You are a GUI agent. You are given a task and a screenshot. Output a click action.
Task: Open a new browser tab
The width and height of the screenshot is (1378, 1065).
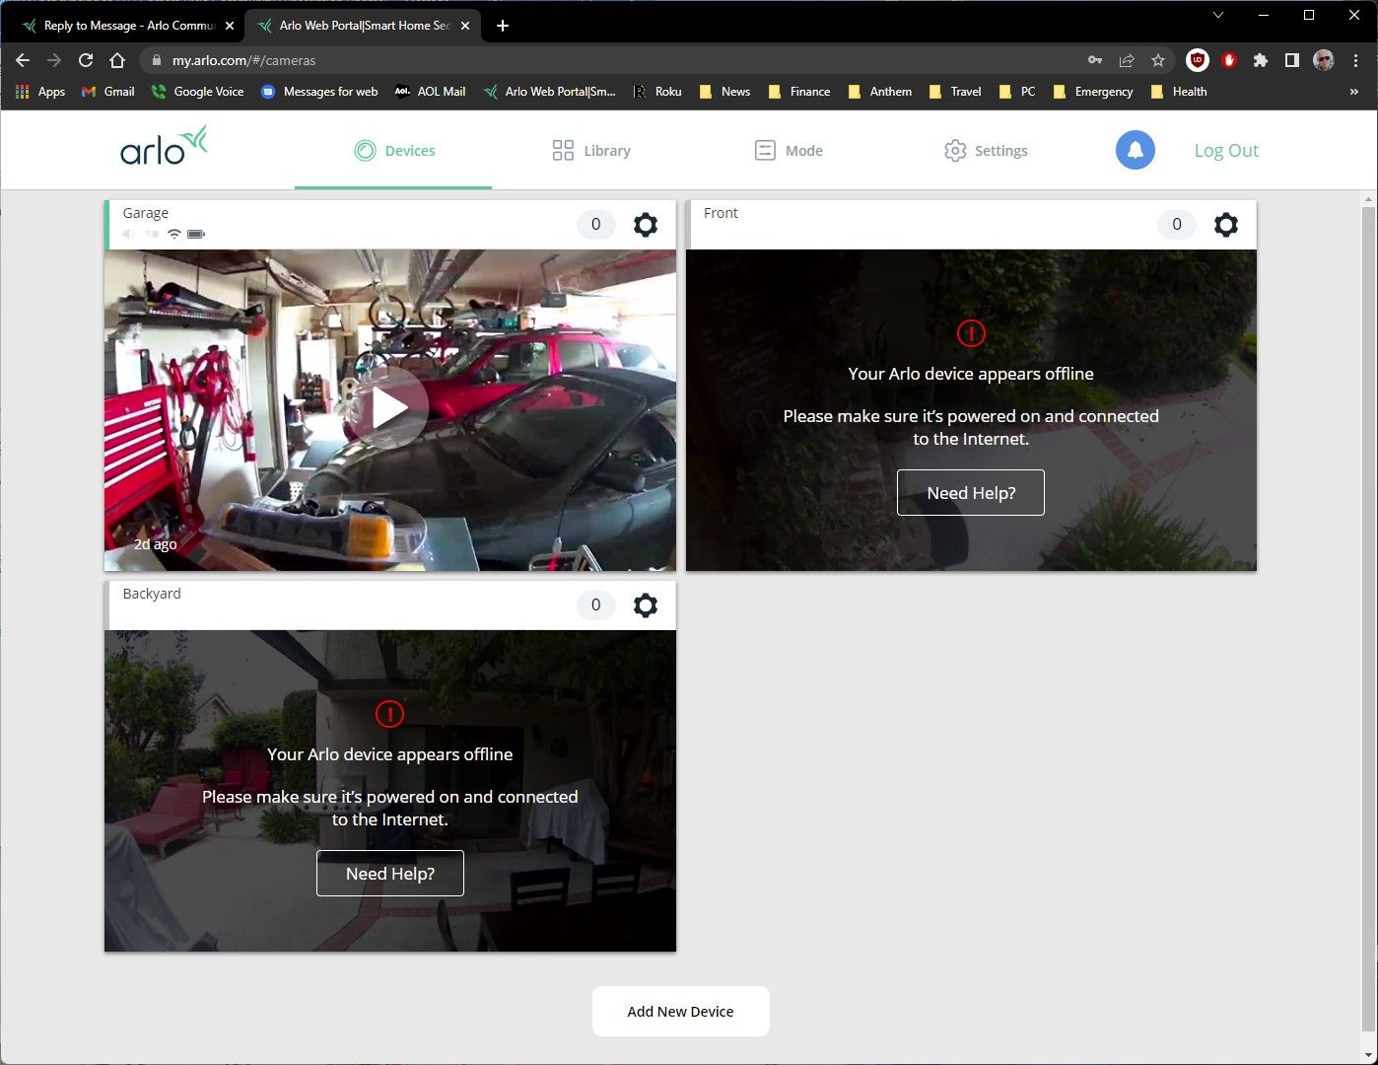pyautogui.click(x=503, y=26)
